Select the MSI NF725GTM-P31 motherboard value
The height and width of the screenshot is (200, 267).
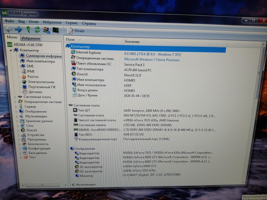tap(169, 116)
